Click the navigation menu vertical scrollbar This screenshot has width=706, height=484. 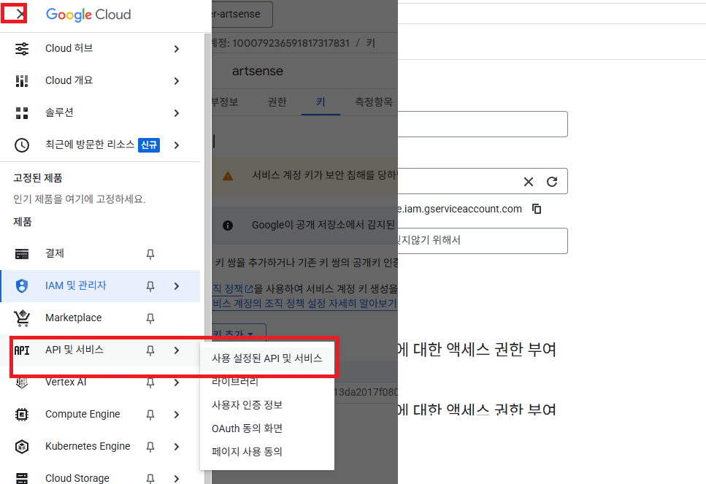(x=207, y=259)
